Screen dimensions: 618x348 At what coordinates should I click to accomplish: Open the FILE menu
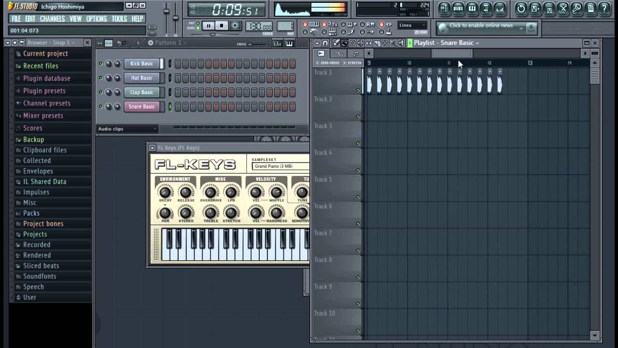[x=16, y=19]
